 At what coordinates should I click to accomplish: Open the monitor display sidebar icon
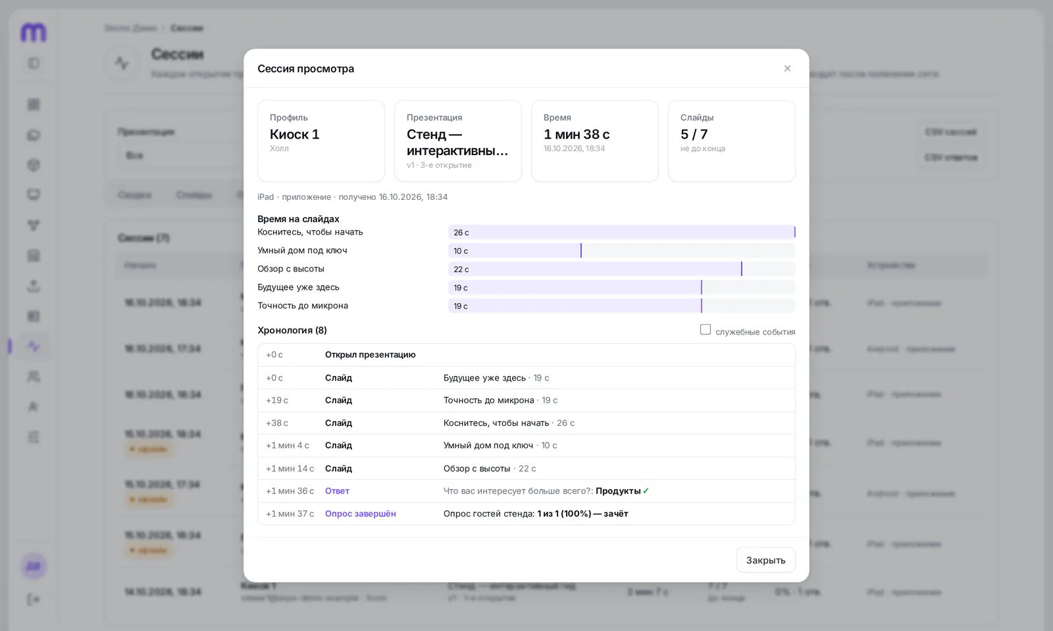[34, 195]
